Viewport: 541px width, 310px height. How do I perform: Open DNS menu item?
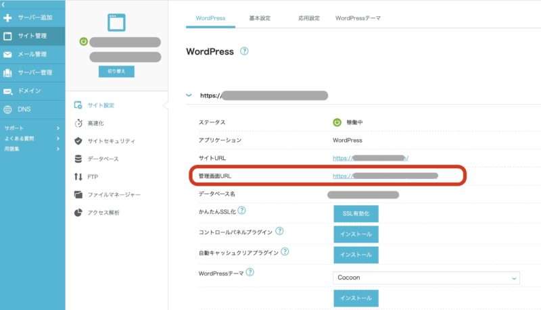(x=32, y=109)
